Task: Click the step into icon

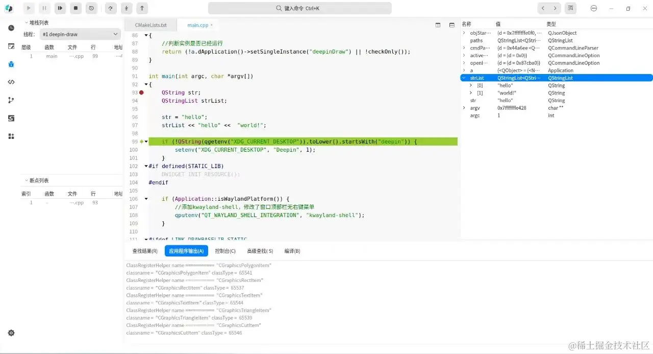Action: (x=127, y=8)
